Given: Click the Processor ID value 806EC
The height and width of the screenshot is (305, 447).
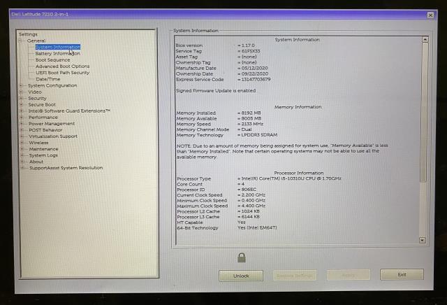Looking at the screenshot, I should coord(249,190).
